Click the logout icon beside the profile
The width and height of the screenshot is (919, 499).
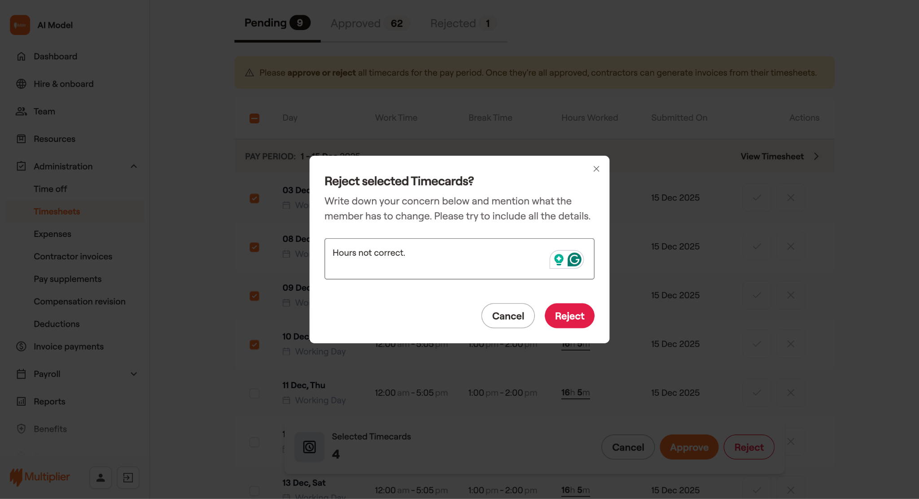pyautogui.click(x=128, y=477)
